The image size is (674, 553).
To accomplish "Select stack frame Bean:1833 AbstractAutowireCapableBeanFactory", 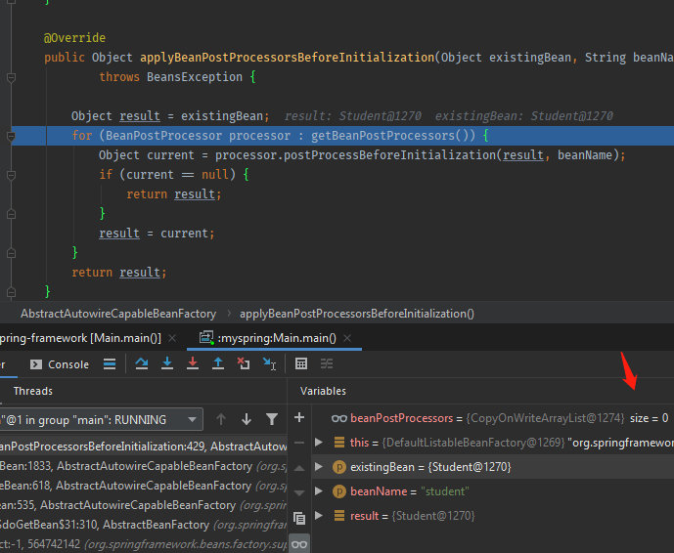I will point(144,466).
